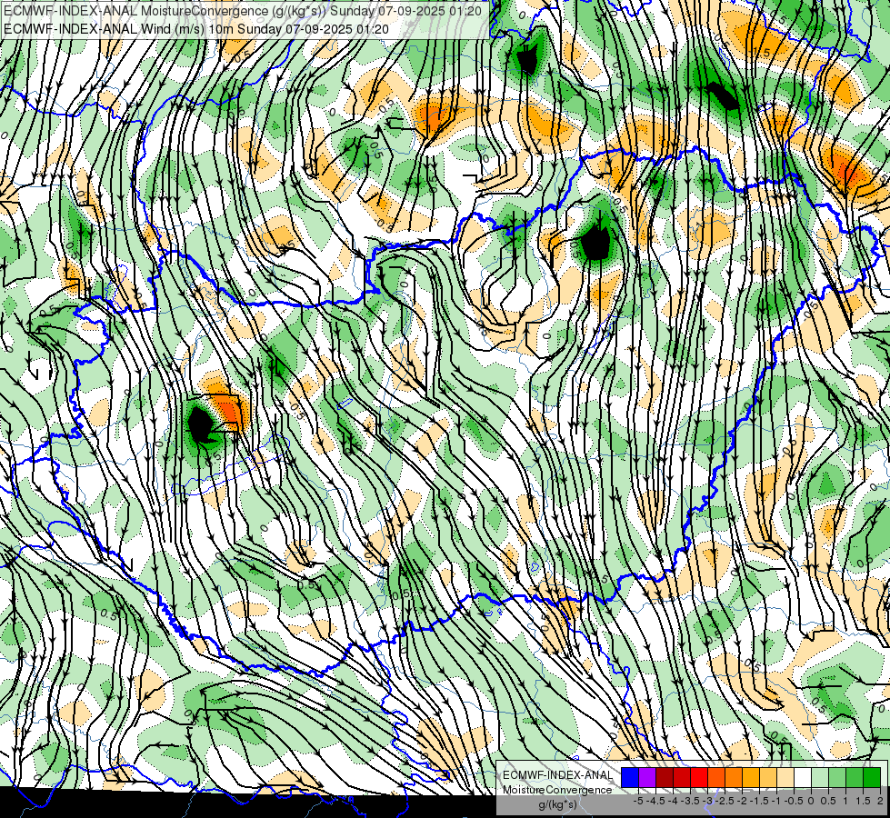This screenshot has width=890, height=818.
Task: Click the dark green swatch between 1.5 and 2
Action: [872, 777]
